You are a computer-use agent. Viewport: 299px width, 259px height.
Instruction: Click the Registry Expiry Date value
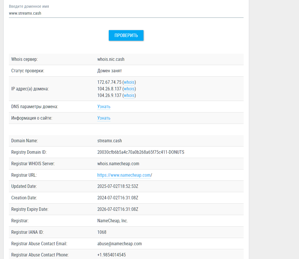(x=118, y=209)
